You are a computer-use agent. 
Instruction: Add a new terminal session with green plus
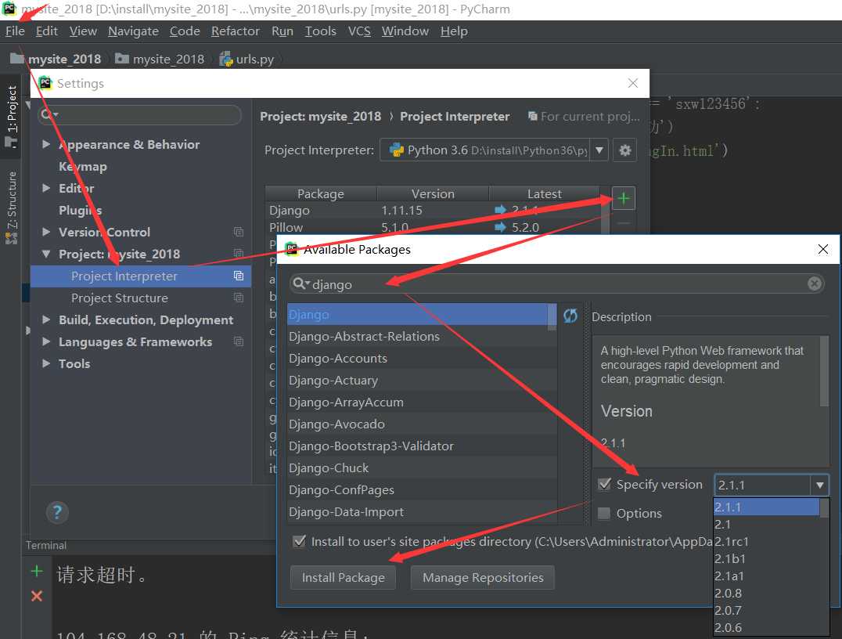[x=37, y=571]
